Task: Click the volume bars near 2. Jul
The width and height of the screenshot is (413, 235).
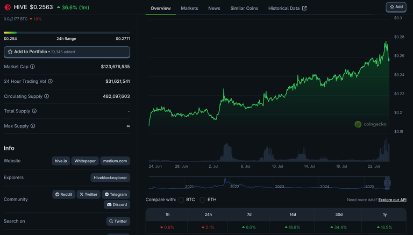Action: (x=227, y=153)
